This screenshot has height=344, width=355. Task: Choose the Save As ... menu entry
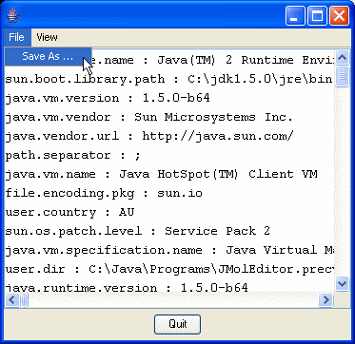click(48, 57)
